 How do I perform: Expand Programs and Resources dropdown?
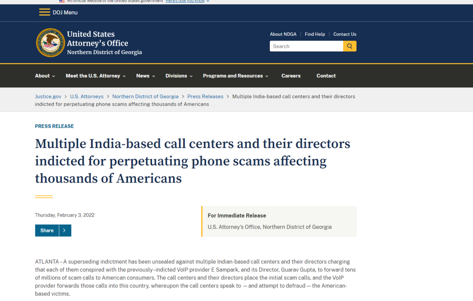[236, 76]
